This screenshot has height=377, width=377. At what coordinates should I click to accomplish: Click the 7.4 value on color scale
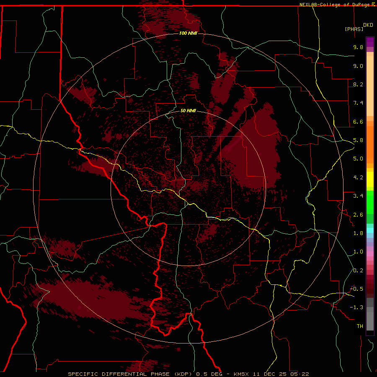[x=358, y=103]
